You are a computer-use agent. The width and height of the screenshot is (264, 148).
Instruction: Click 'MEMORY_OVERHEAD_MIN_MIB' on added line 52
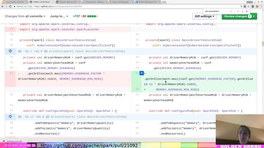pyautogui.click(x=176, y=90)
